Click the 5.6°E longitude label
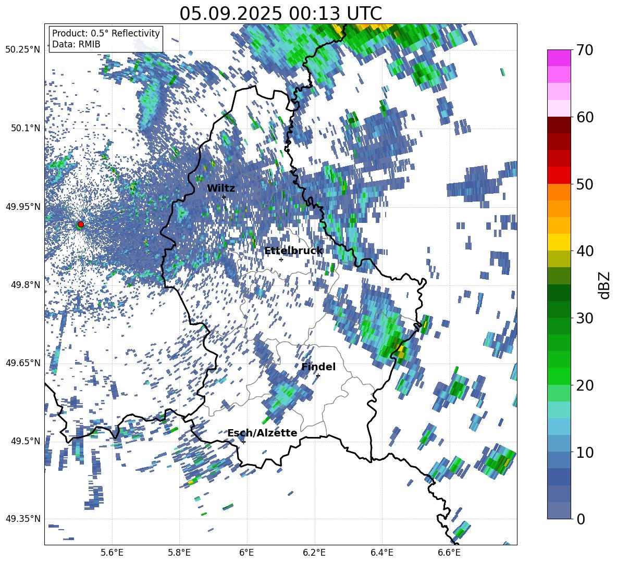 point(112,553)
